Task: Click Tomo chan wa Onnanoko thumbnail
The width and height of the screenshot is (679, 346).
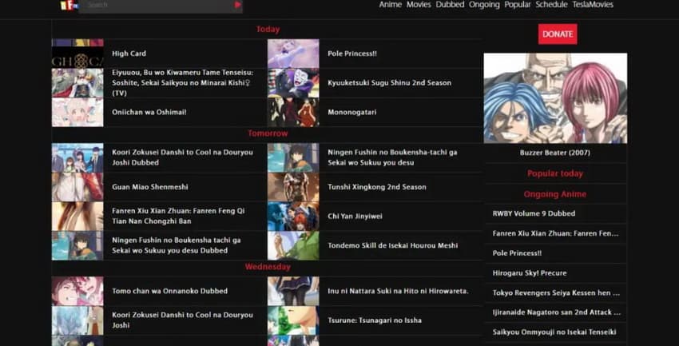Action: pos(77,291)
